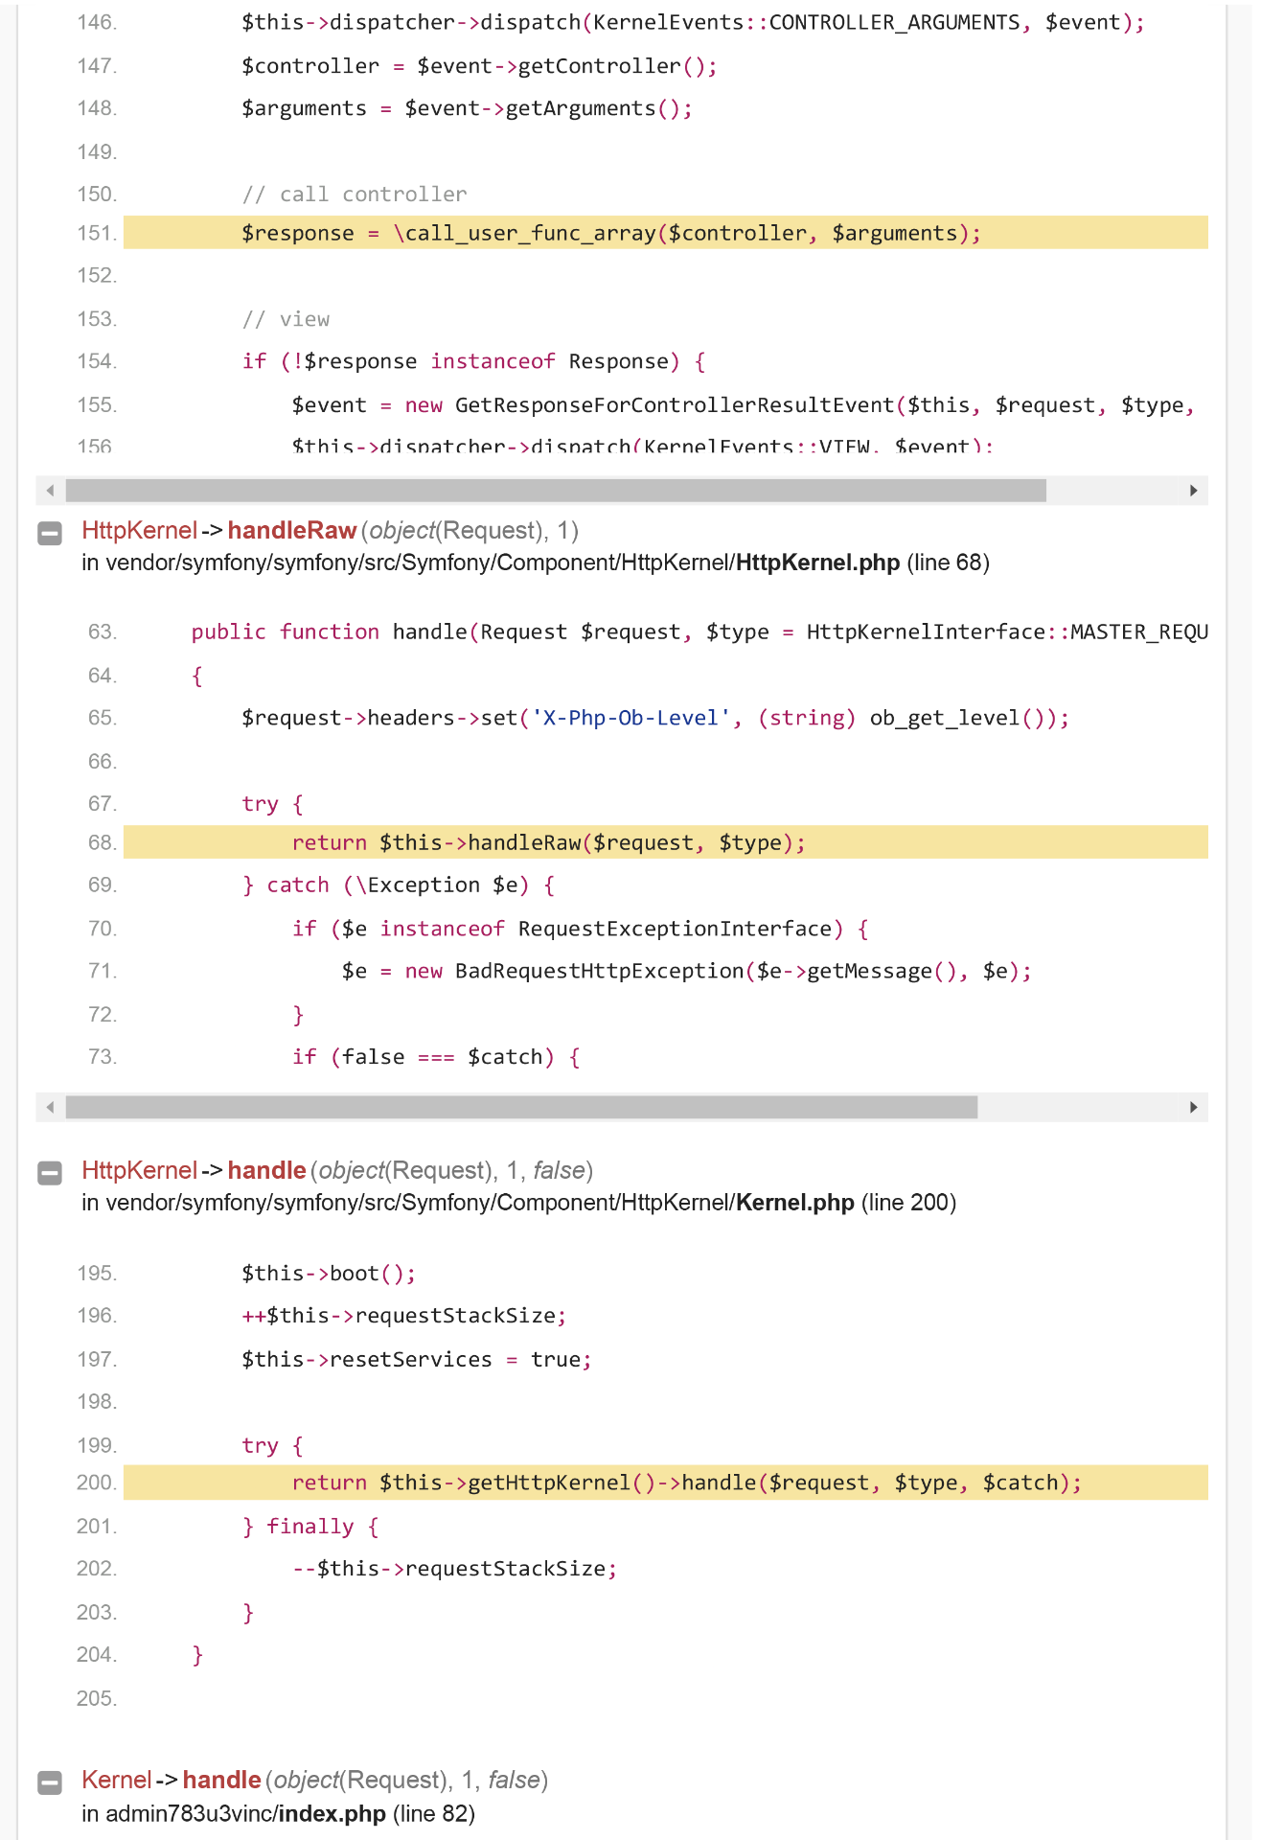Collapse the HttpKernel handle trace entry
The height and width of the screenshot is (1840, 1261).
(50, 1173)
